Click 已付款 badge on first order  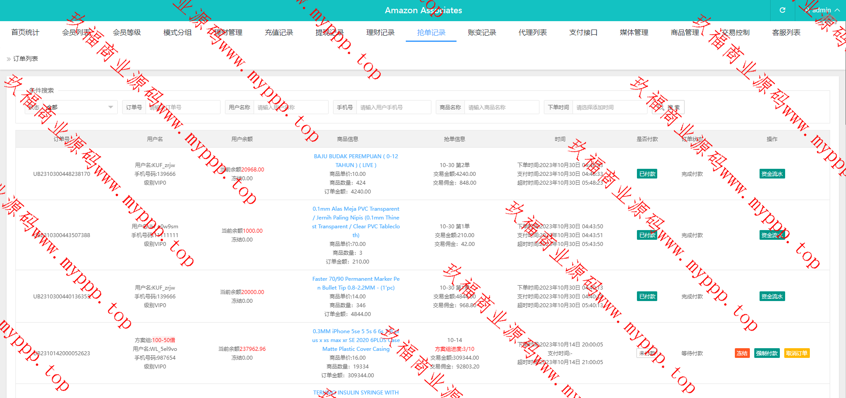[647, 174]
